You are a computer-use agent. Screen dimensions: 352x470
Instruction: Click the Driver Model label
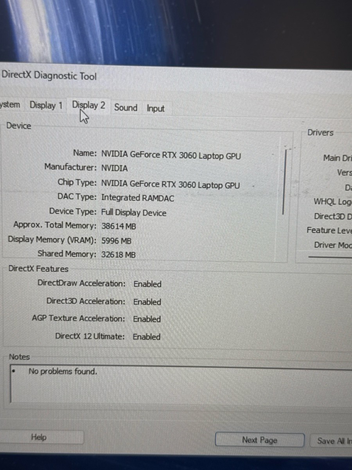(x=333, y=245)
